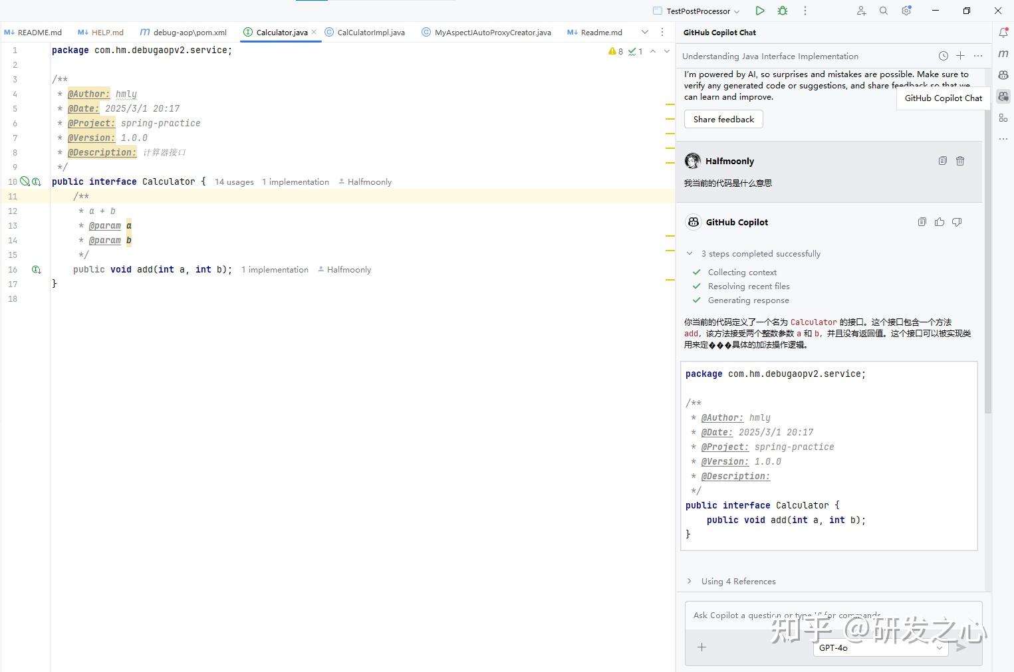The width and height of the screenshot is (1014, 672).
Task: Open TestPostProcessor run configuration dropdown
Action: click(x=696, y=11)
